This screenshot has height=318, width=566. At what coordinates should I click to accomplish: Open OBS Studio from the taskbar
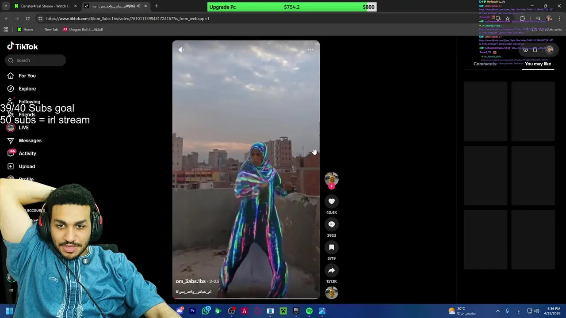(x=231, y=311)
